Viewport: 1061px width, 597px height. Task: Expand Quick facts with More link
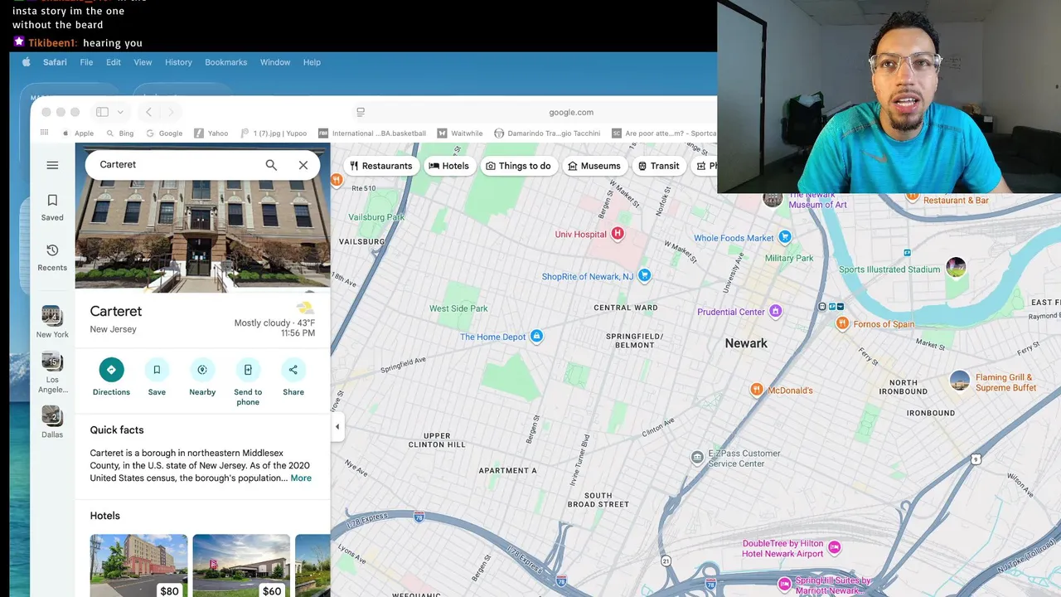tap(301, 478)
